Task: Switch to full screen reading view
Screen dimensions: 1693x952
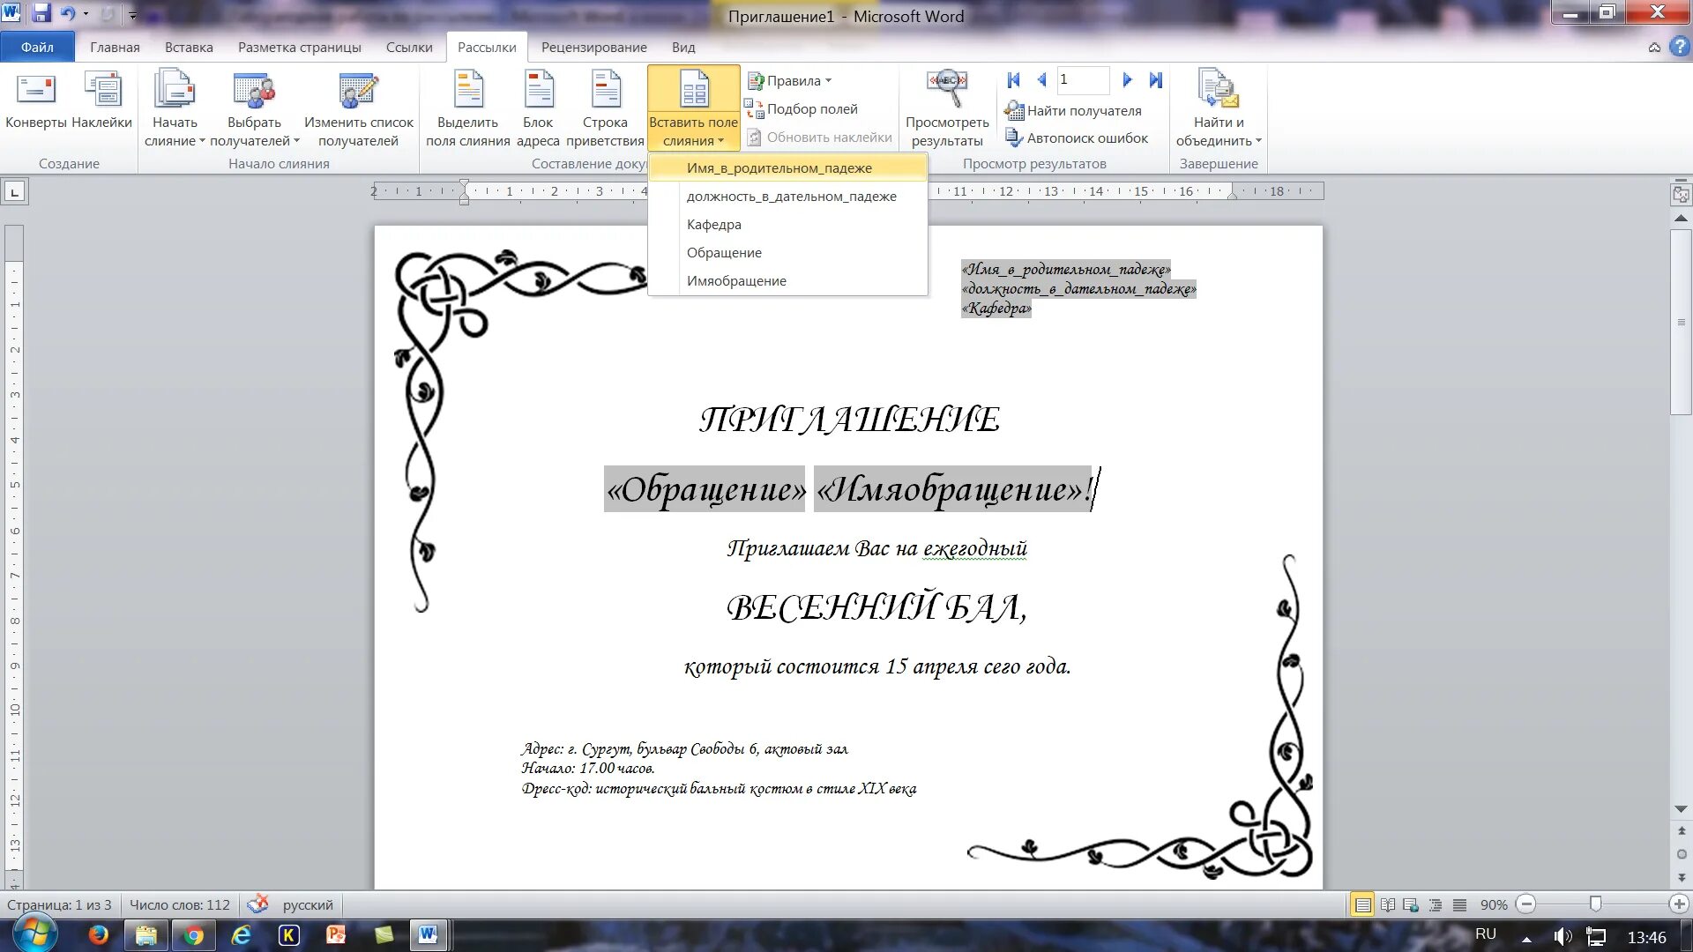Action: [x=1387, y=905]
